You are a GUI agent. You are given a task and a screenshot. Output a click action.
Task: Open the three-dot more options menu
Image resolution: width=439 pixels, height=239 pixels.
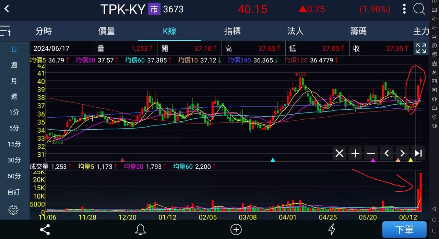point(404,9)
